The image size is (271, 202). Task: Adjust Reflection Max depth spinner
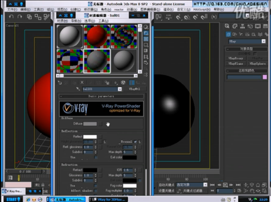click(x=135, y=152)
